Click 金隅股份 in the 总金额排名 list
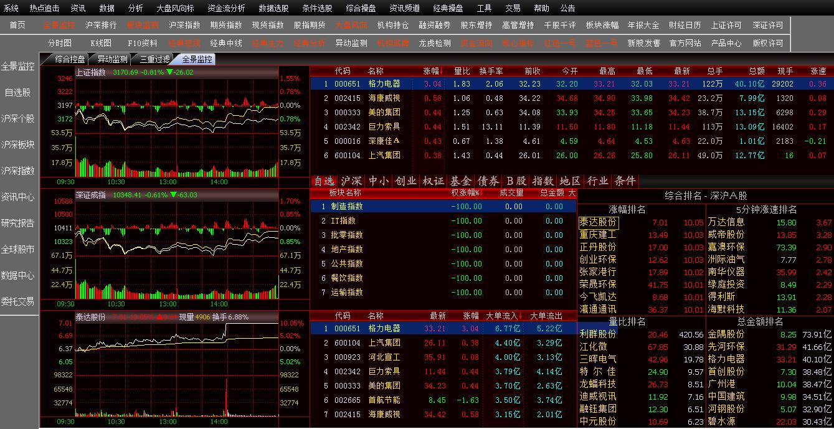Viewport: 834px width, 429px height. click(726, 334)
